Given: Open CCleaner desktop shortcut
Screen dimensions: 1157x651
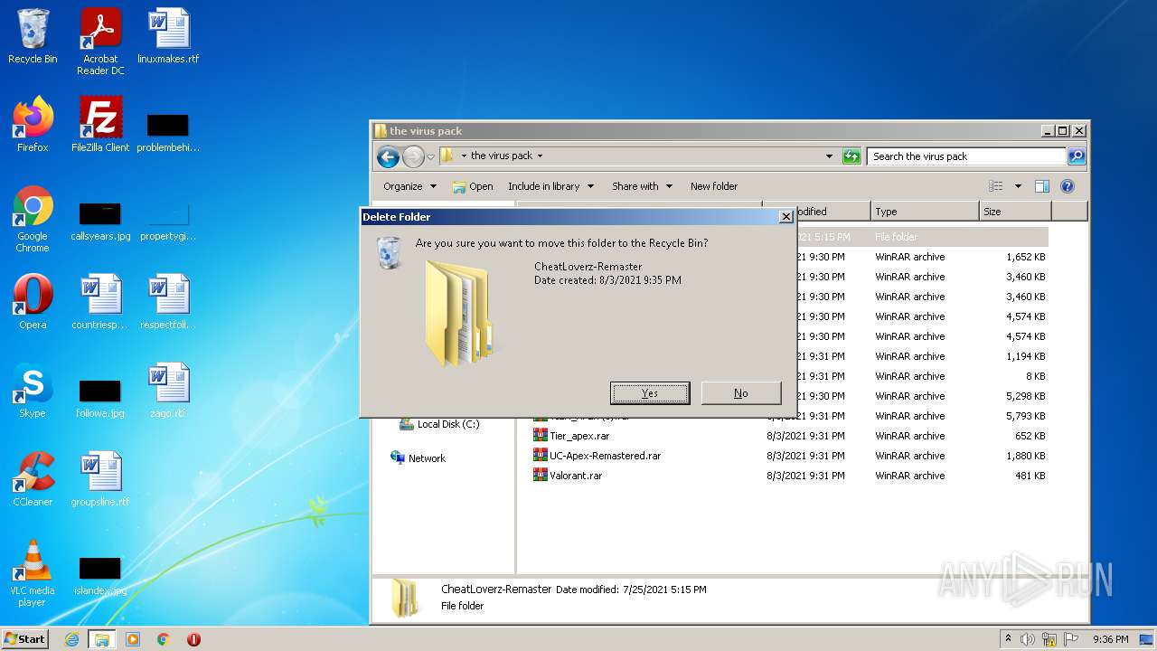Looking at the screenshot, I should (x=33, y=479).
